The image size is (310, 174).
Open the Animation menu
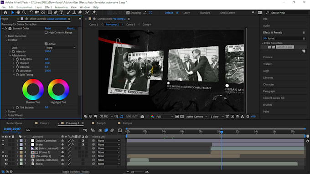(x=61, y=7)
